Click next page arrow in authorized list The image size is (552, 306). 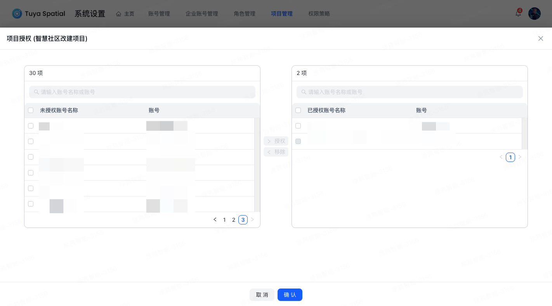(x=520, y=157)
